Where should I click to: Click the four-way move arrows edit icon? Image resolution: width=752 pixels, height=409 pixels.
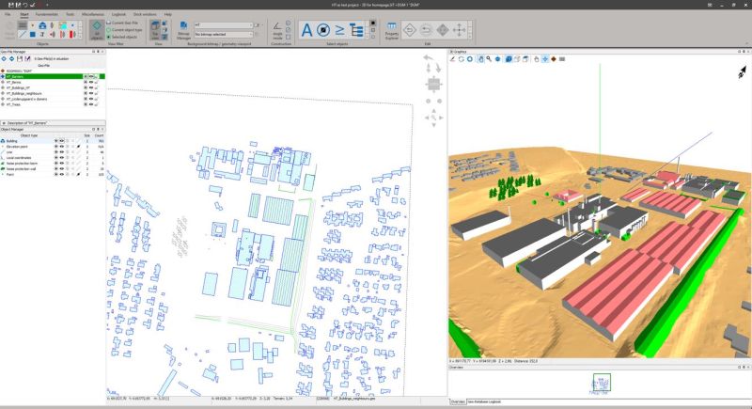(459, 30)
